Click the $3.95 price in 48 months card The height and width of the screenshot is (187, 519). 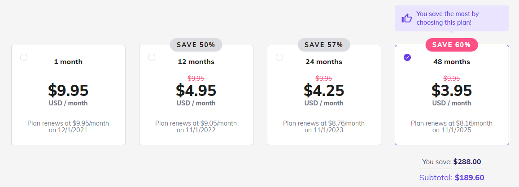[452, 91]
